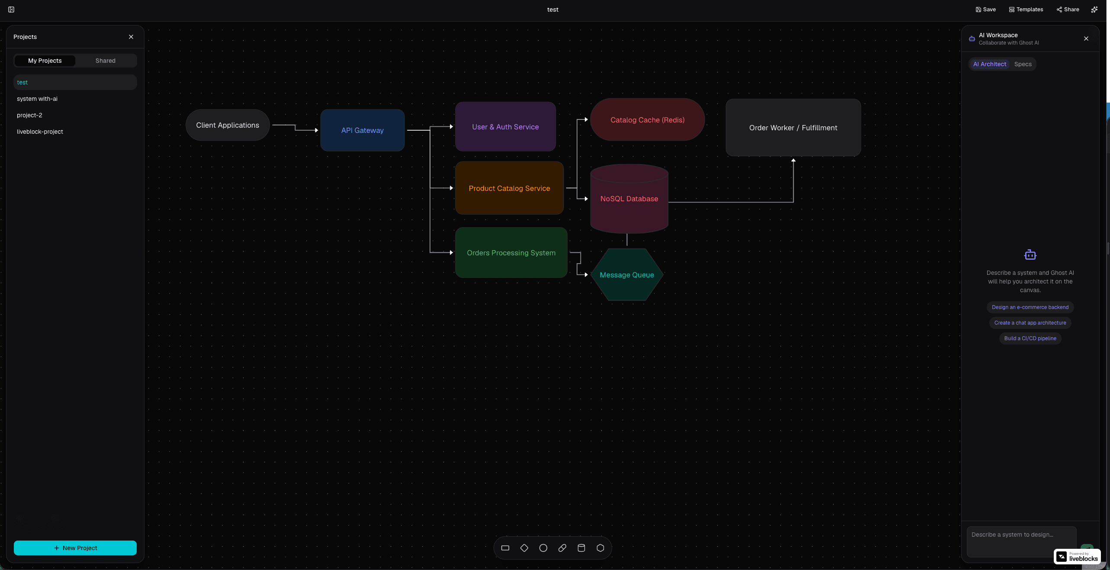Select the circle shape tool
This screenshot has width=1110, height=570.
pyautogui.click(x=543, y=548)
